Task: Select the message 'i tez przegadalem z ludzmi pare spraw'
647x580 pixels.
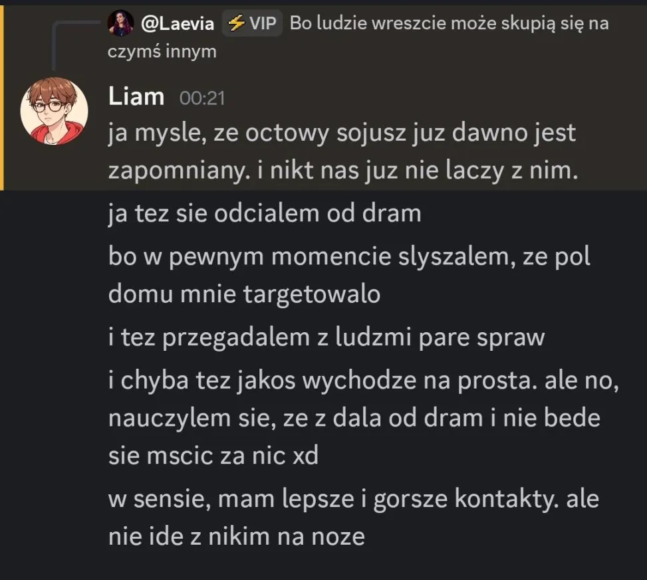Action: coord(326,338)
